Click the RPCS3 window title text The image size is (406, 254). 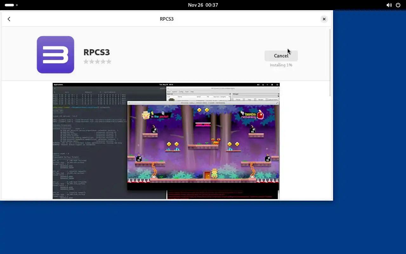point(167,19)
